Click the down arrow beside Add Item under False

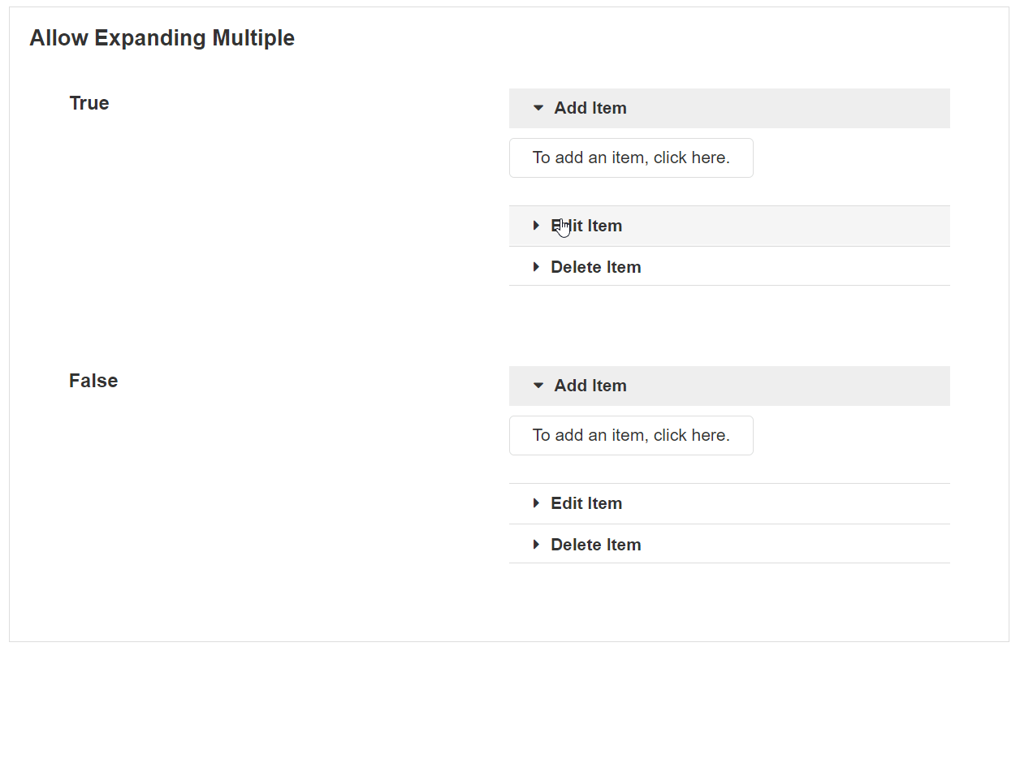538,386
